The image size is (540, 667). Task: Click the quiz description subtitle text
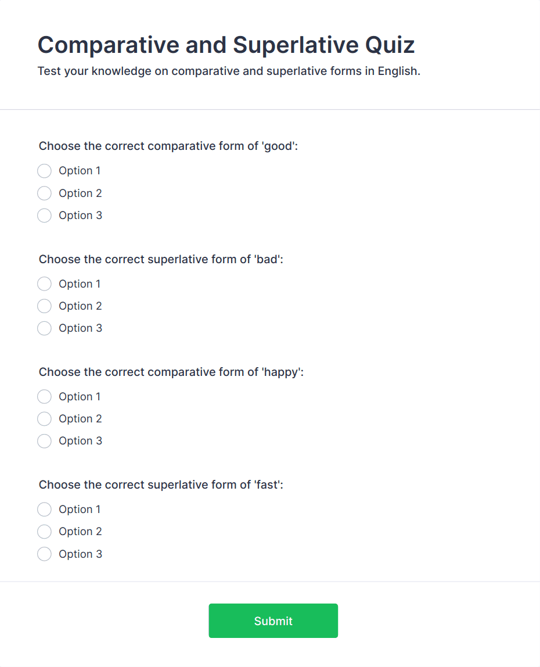pyautogui.click(x=229, y=71)
